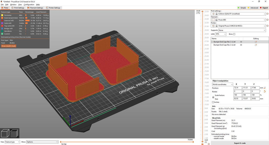The image size is (269, 145).
Task: Click the editing icon for the second Bumper End Caps object
Action: coord(256,45)
